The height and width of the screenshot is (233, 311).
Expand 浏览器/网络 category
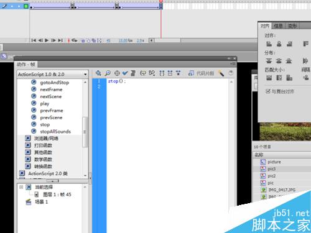pyautogui.click(x=46, y=139)
